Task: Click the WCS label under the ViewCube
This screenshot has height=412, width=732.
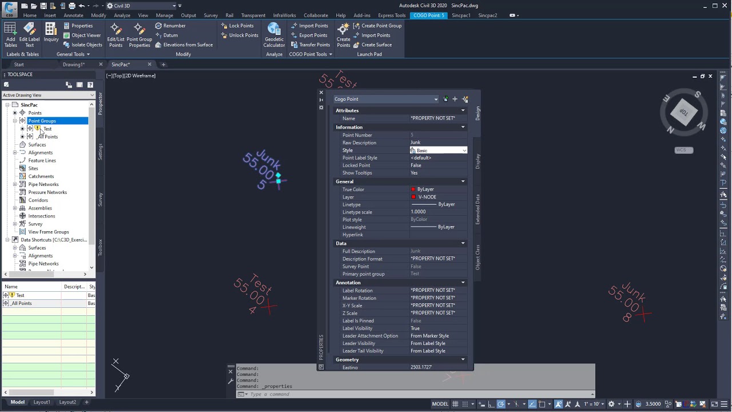Action: pyautogui.click(x=683, y=150)
